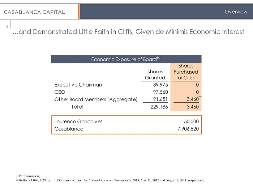253x194 pixels.
Task: Select the 50,000 shares figure
Action: (191, 122)
